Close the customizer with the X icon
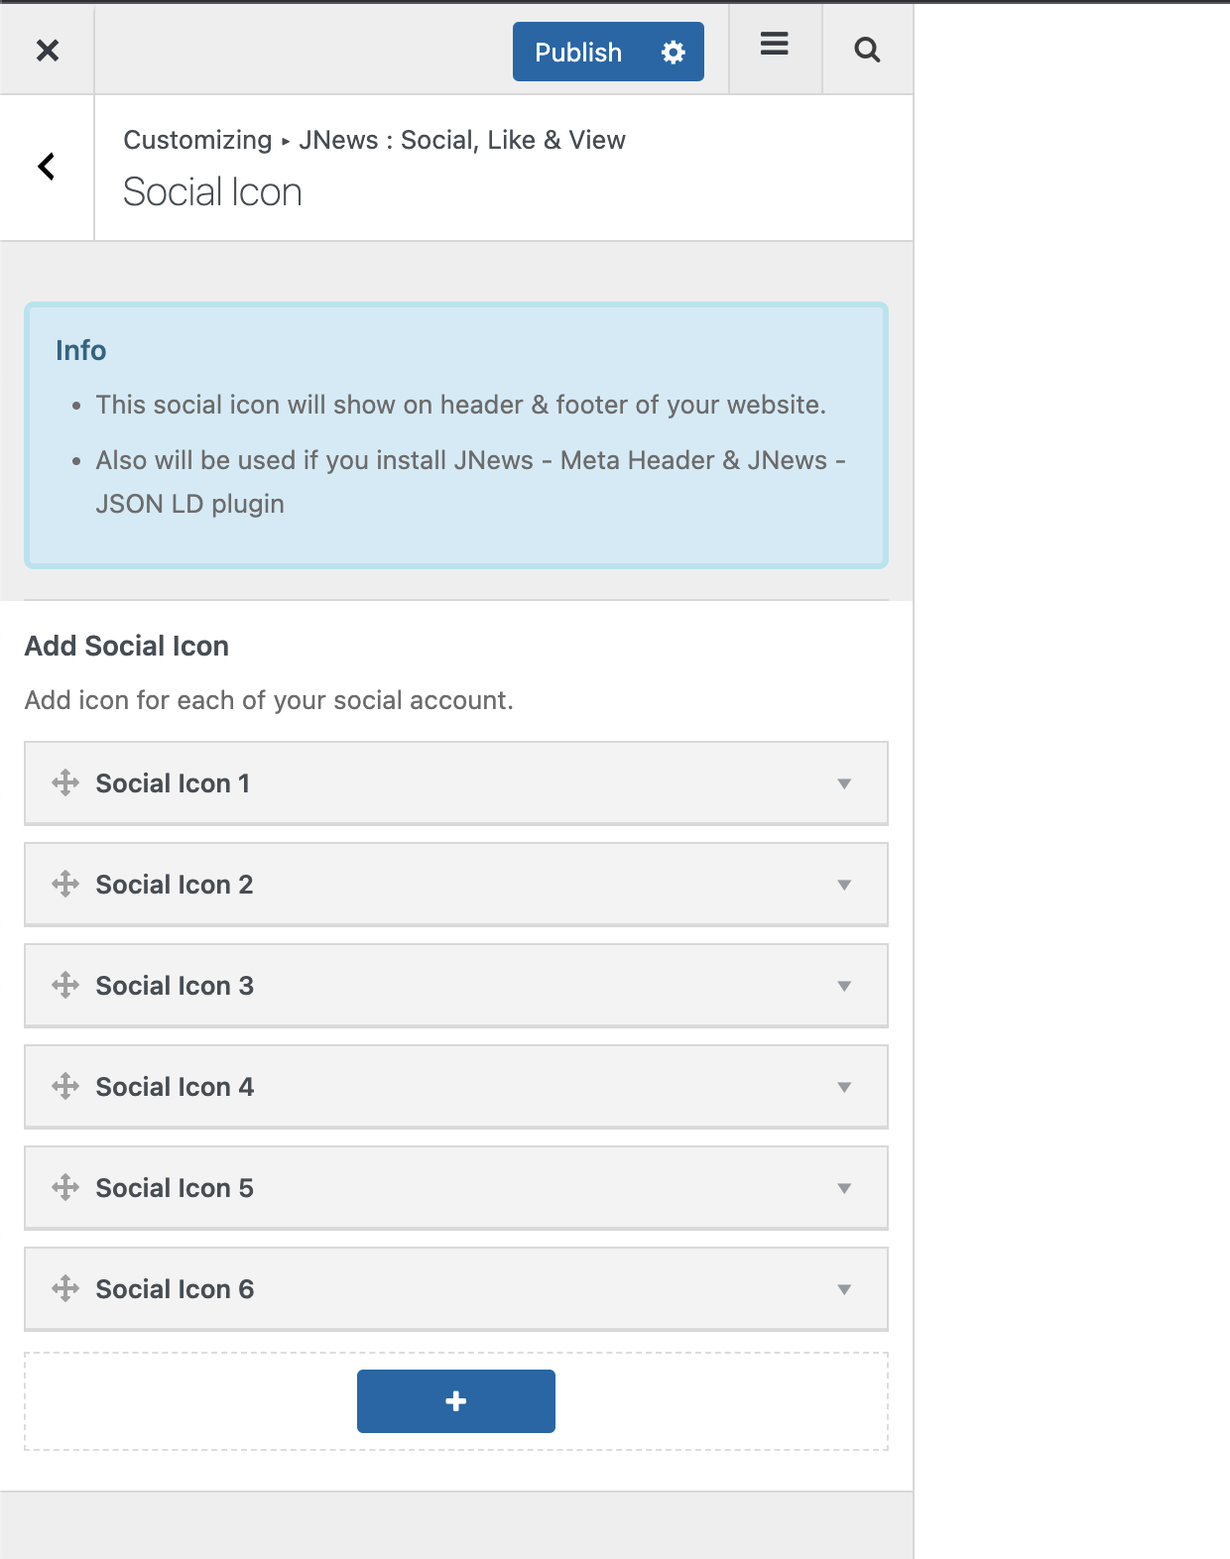Viewport: 1230px width, 1559px height. coord(47,50)
